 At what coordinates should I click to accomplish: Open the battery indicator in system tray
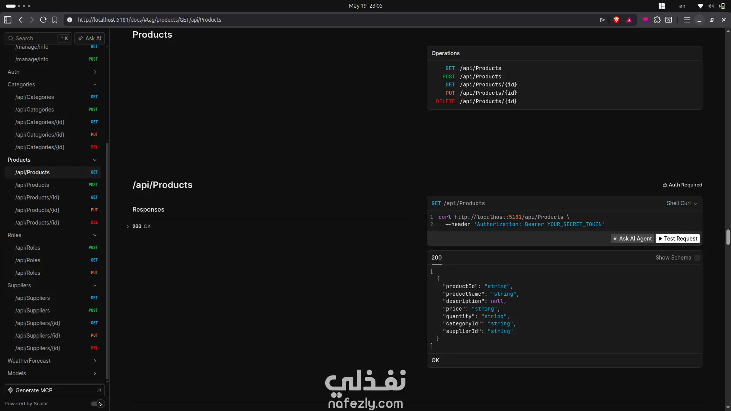point(722,6)
